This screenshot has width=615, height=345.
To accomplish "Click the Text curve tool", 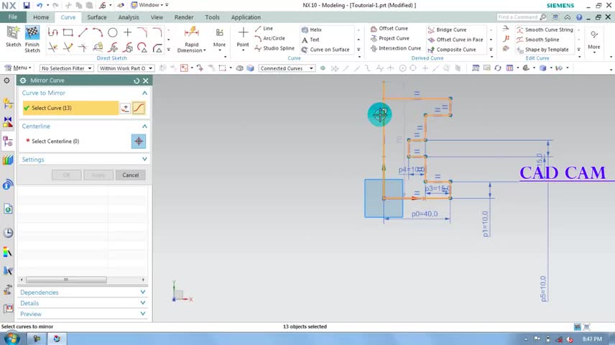I will (310, 40).
